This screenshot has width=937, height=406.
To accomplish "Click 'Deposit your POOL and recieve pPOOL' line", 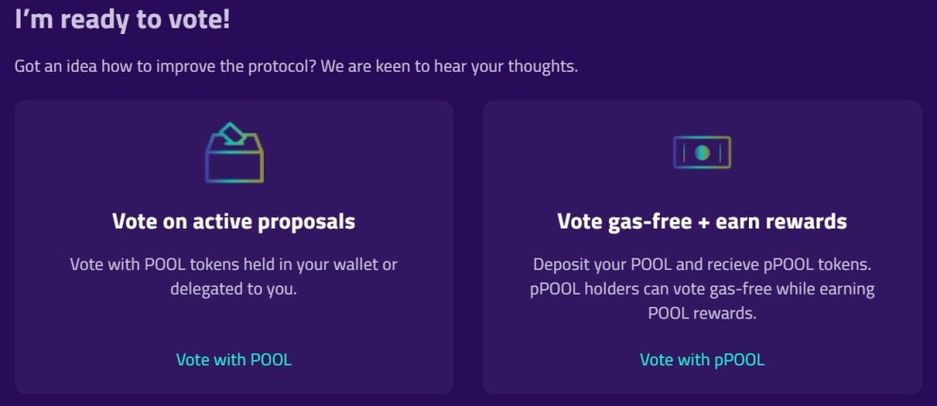I will point(702,264).
